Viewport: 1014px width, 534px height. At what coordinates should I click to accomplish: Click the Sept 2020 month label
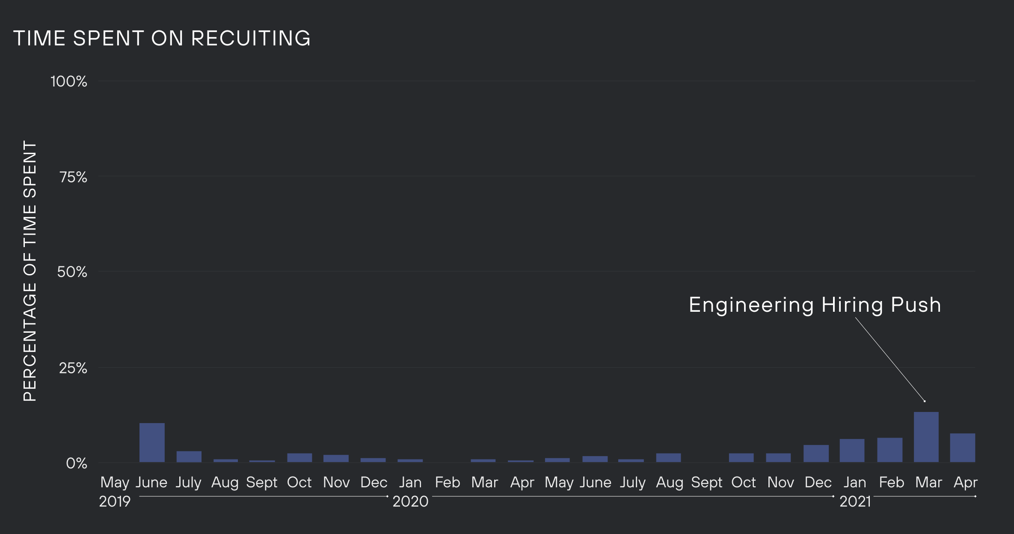point(706,483)
